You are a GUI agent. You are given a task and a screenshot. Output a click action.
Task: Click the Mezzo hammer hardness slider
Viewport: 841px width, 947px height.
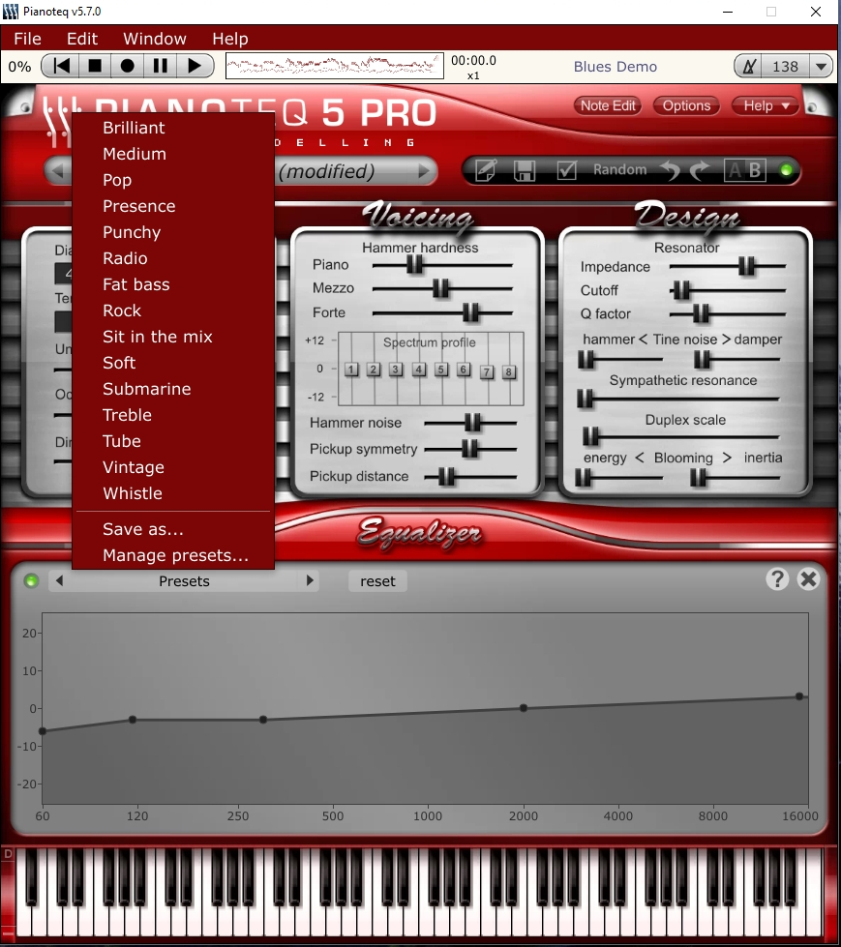click(x=442, y=288)
